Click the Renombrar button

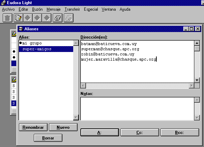point(33,127)
